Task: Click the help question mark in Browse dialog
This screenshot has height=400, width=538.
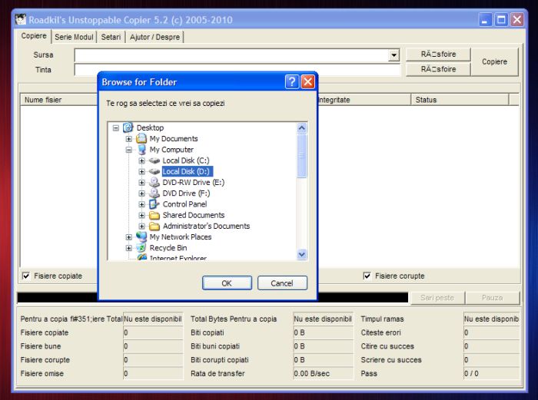Action: pos(291,82)
